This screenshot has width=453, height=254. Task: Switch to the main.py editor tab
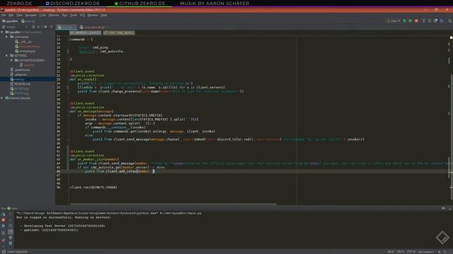pos(67,27)
